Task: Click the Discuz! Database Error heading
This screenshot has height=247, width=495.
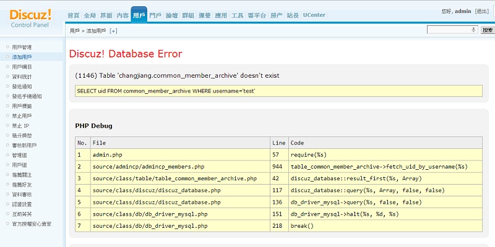Action: [x=126, y=54]
